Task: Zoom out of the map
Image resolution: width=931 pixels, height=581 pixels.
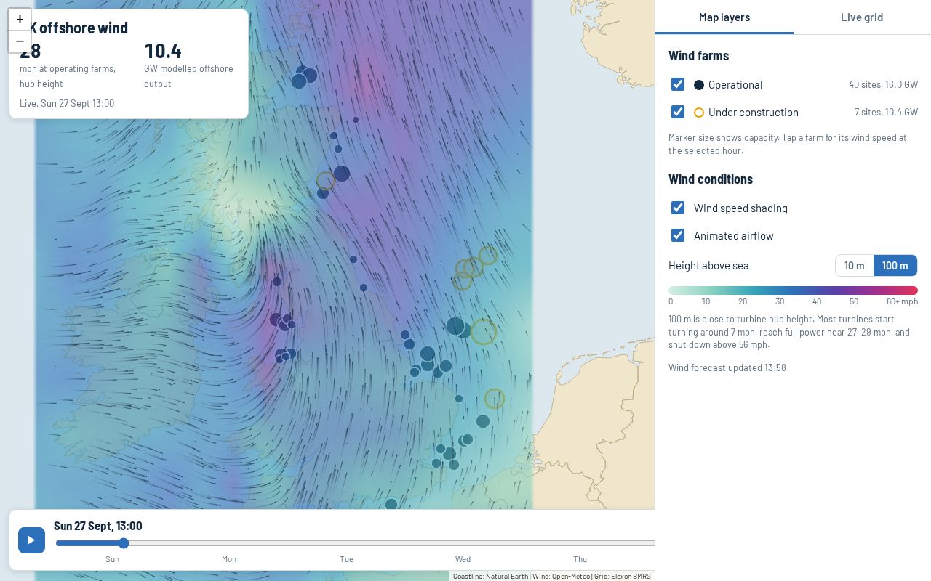Action: click(20, 41)
